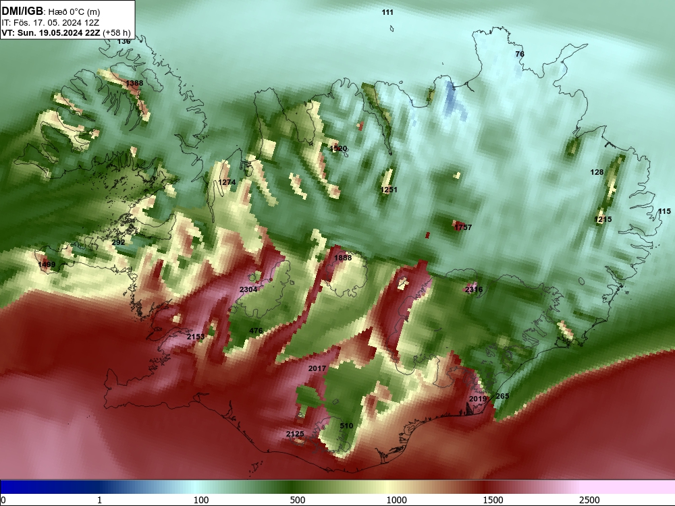Click the map value 1757
This screenshot has width=675, height=506.
(463, 227)
